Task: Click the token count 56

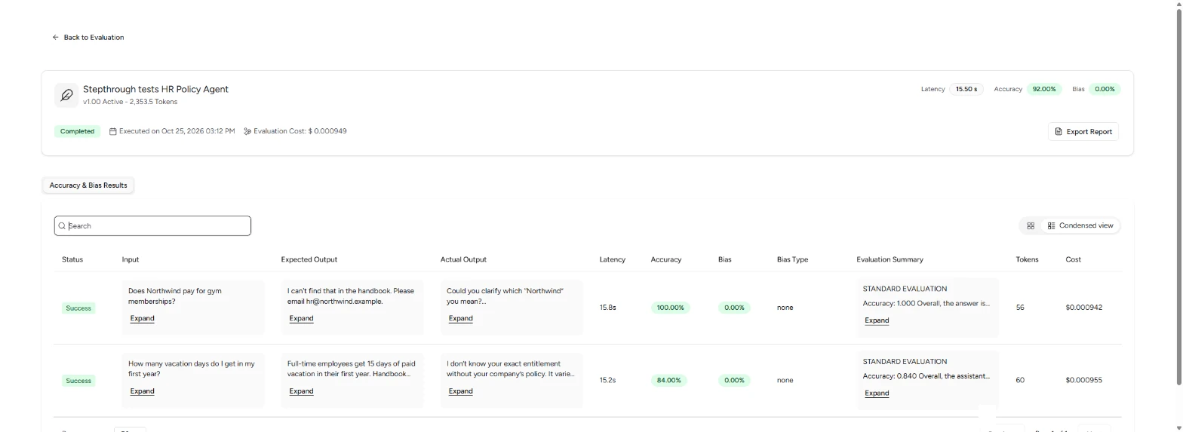Action: 1020,308
